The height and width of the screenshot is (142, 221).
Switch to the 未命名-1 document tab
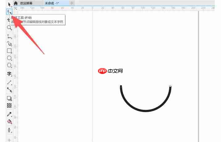pyautogui.click(x=51, y=3)
